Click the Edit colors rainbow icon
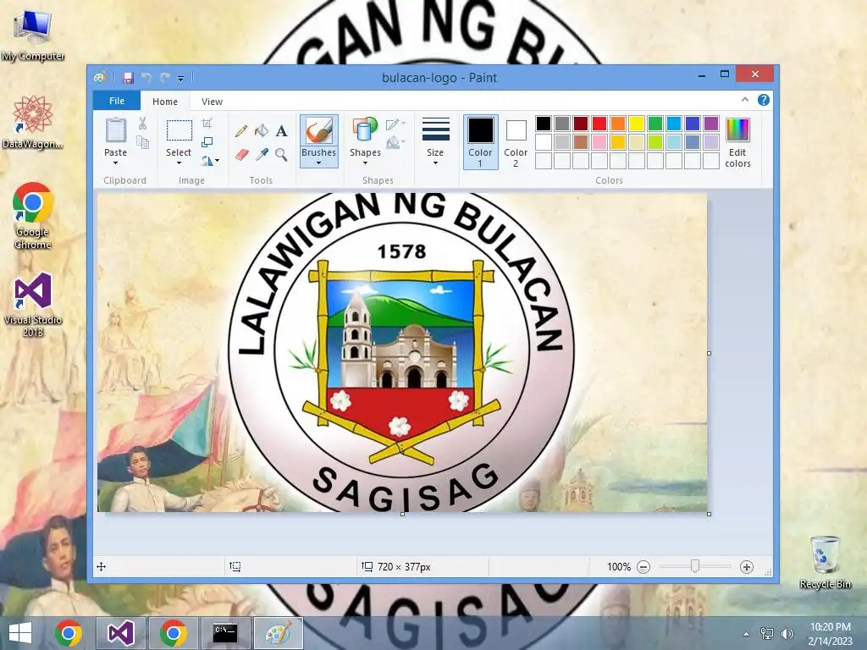 [737, 129]
